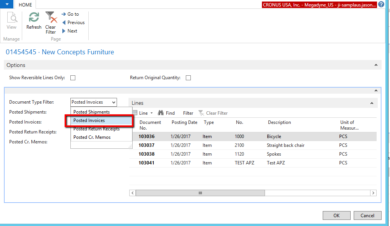Collapse the Options section
390x226 pixels.
[x=376, y=65]
